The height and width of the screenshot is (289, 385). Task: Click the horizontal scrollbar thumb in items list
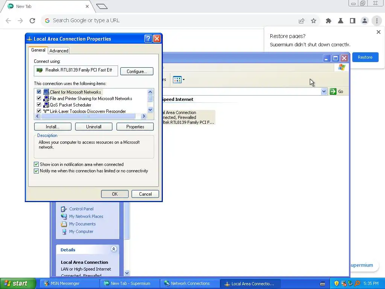[x=88, y=116]
